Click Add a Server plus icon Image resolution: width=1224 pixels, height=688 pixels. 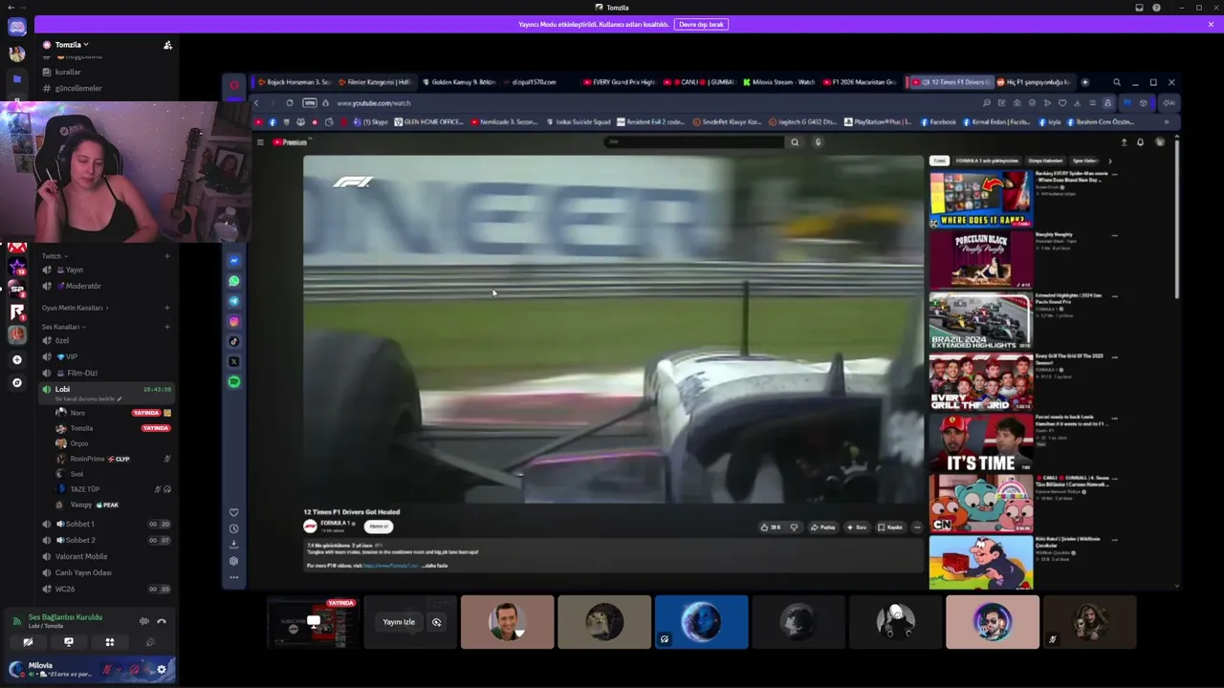[17, 360]
